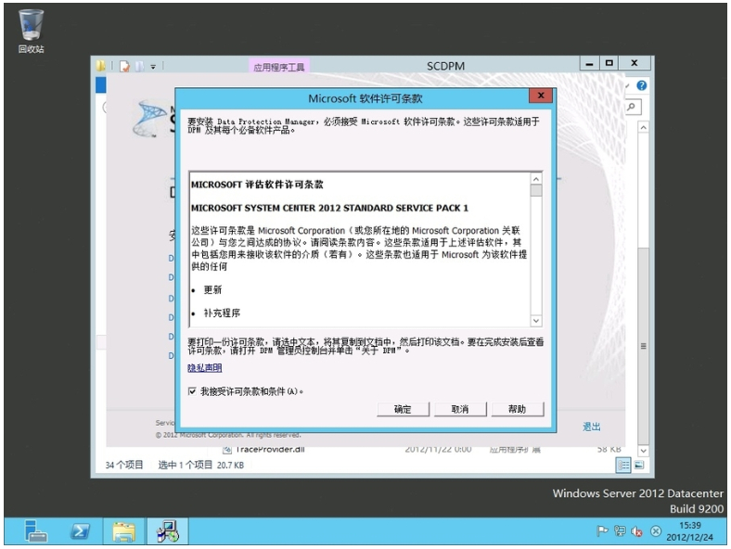Open Server Manager from taskbar
731x549 pixels.
pyautogui.click(x=35, y=531)
